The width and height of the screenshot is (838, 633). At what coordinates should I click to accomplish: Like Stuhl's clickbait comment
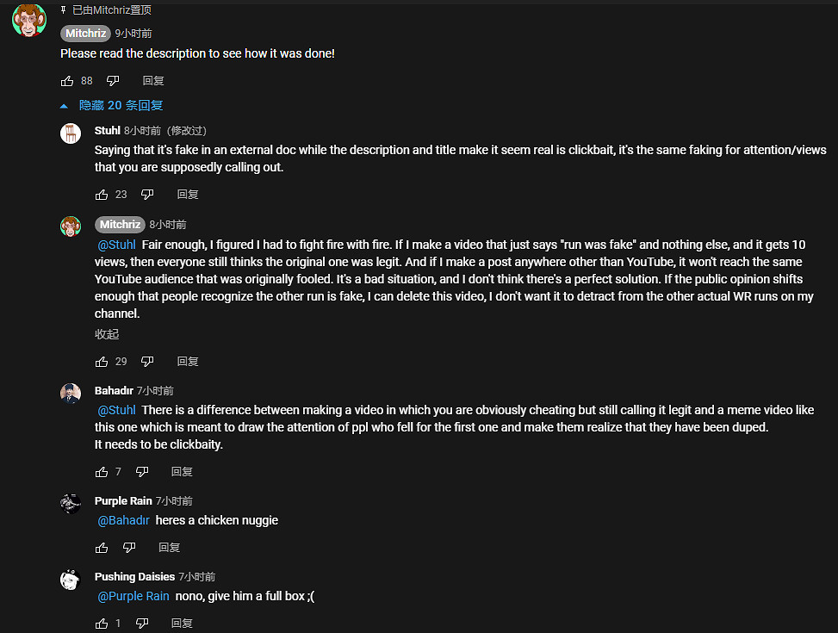[102, 195]
